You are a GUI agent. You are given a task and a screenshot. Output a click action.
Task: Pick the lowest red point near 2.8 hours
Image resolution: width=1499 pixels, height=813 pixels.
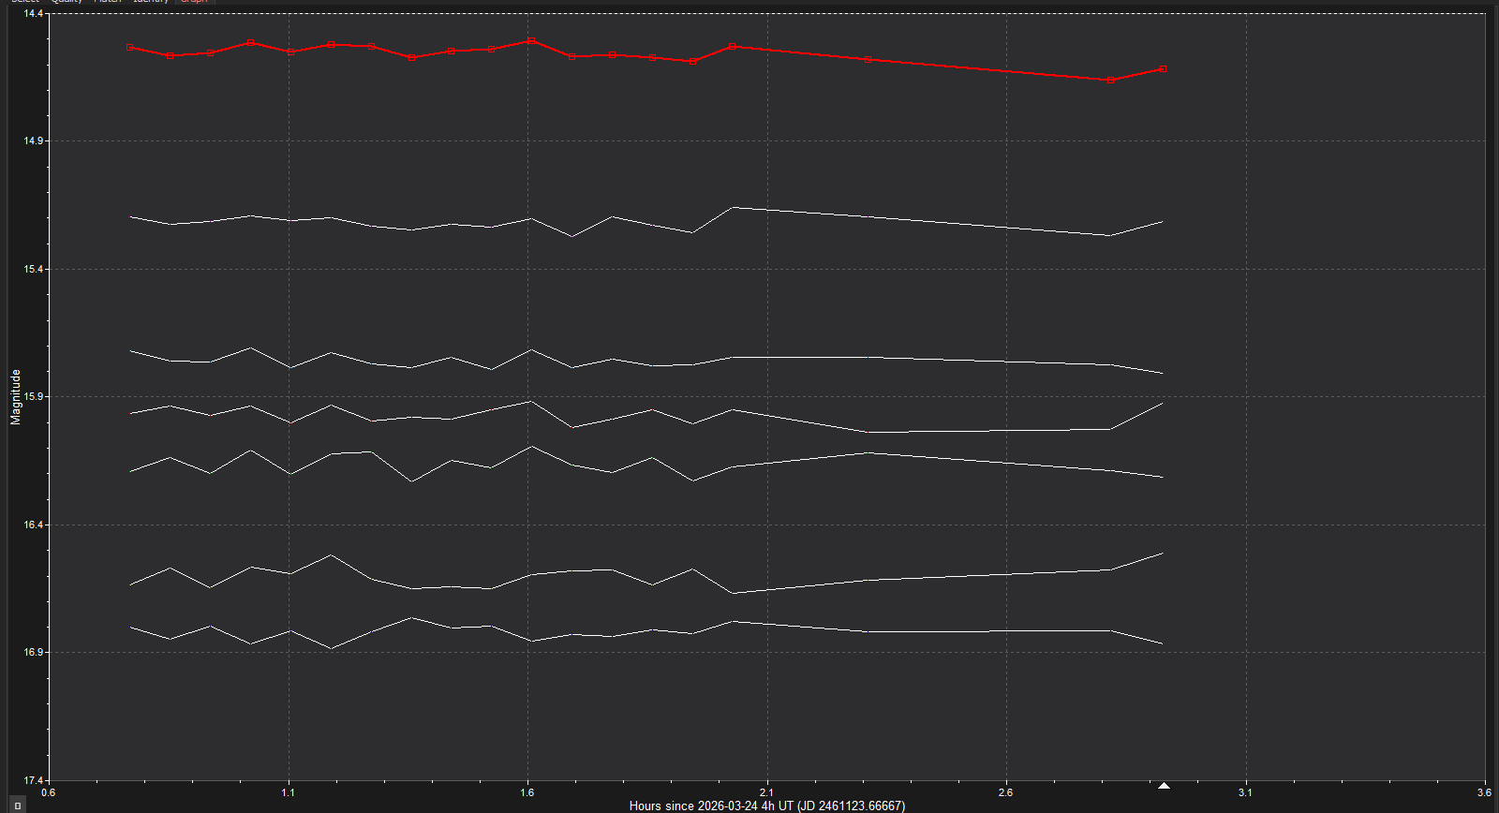(x=1110, y=81)
